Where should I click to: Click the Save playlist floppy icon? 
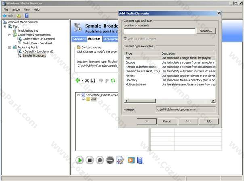pos(93,81)
